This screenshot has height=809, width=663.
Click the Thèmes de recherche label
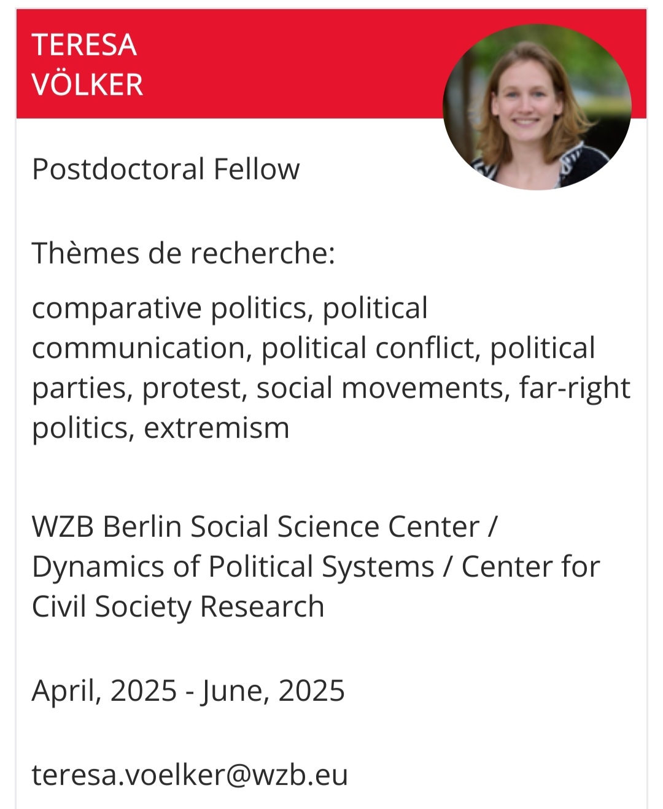tap(183, 253)
